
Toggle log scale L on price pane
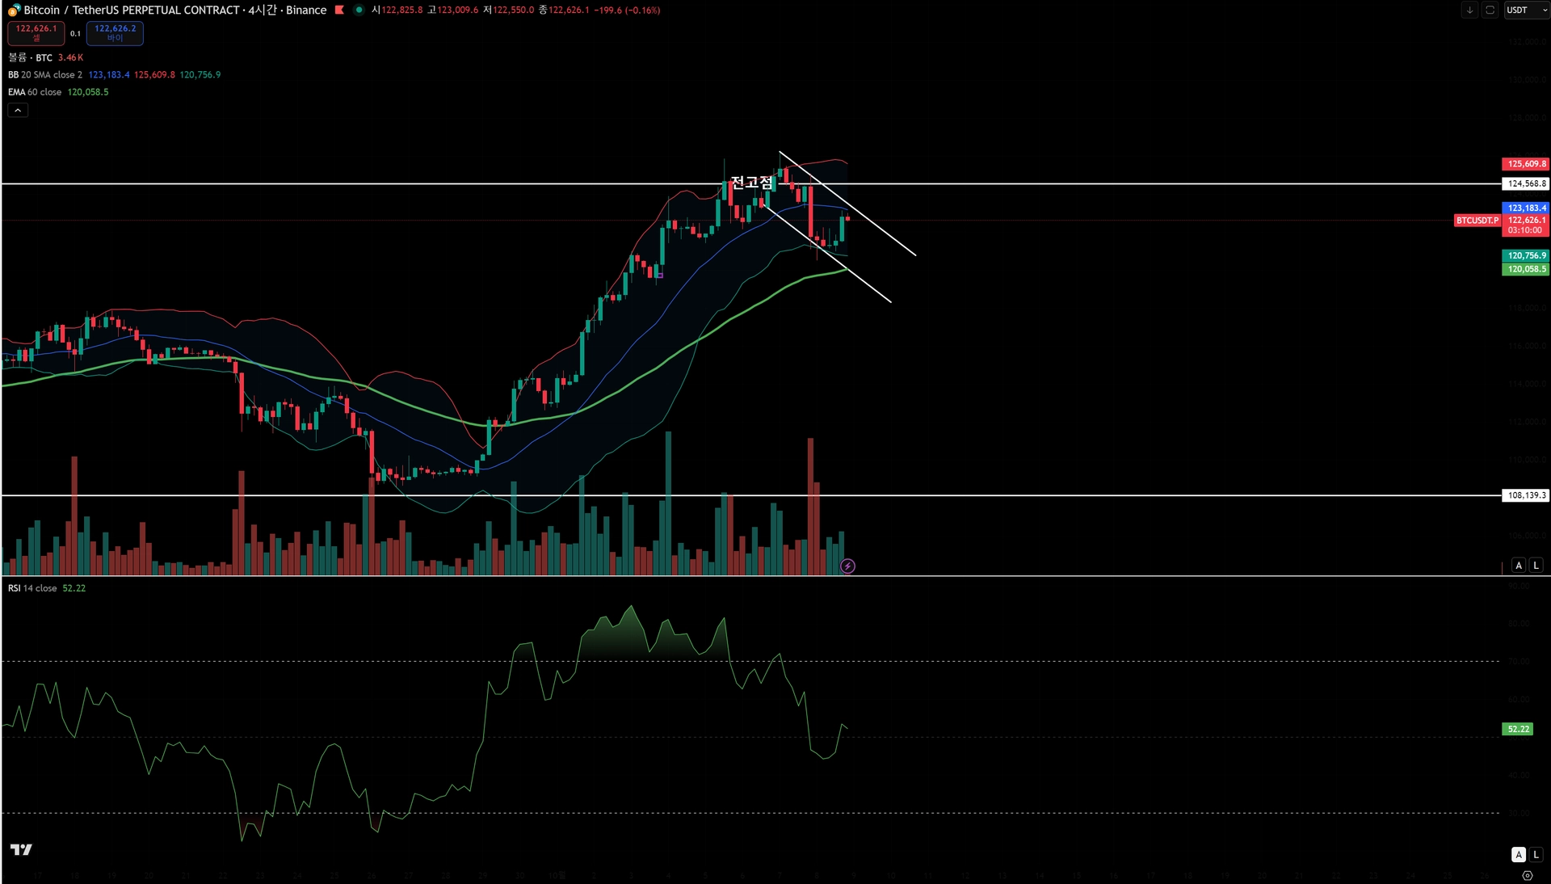pos(1536,566)
